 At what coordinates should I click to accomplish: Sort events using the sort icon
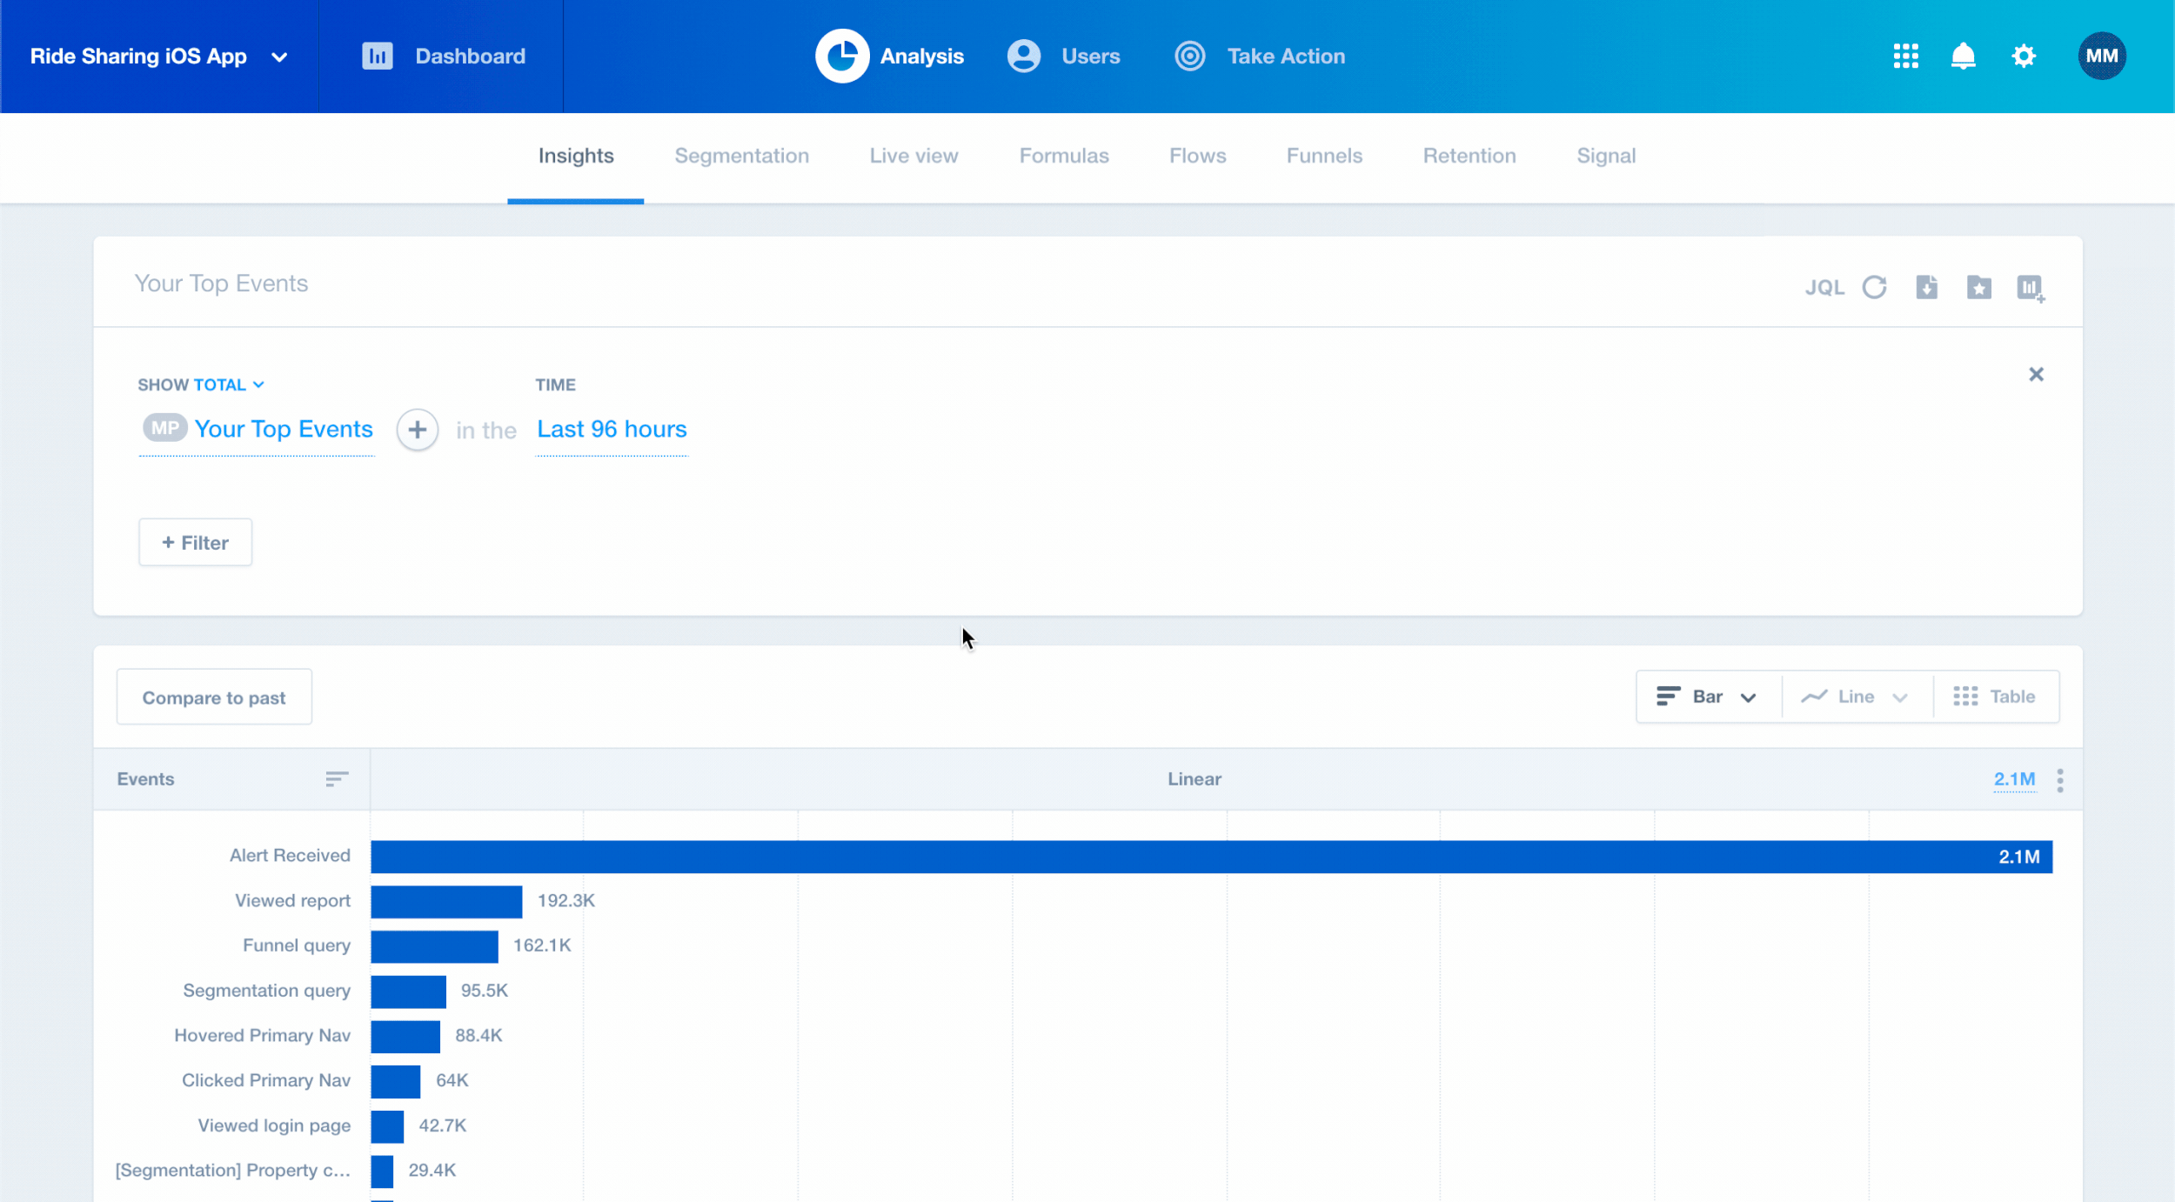click(337, 778)
